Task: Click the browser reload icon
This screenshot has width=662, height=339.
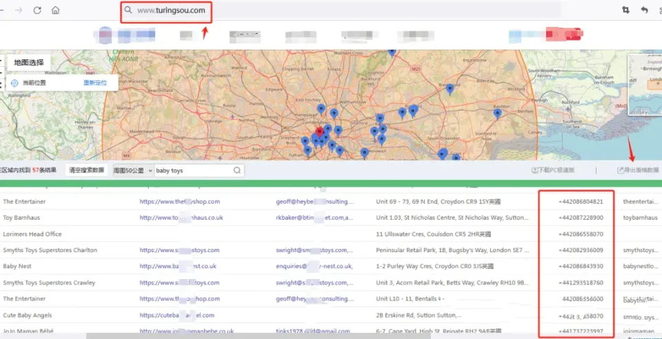Action: [37, 10]
